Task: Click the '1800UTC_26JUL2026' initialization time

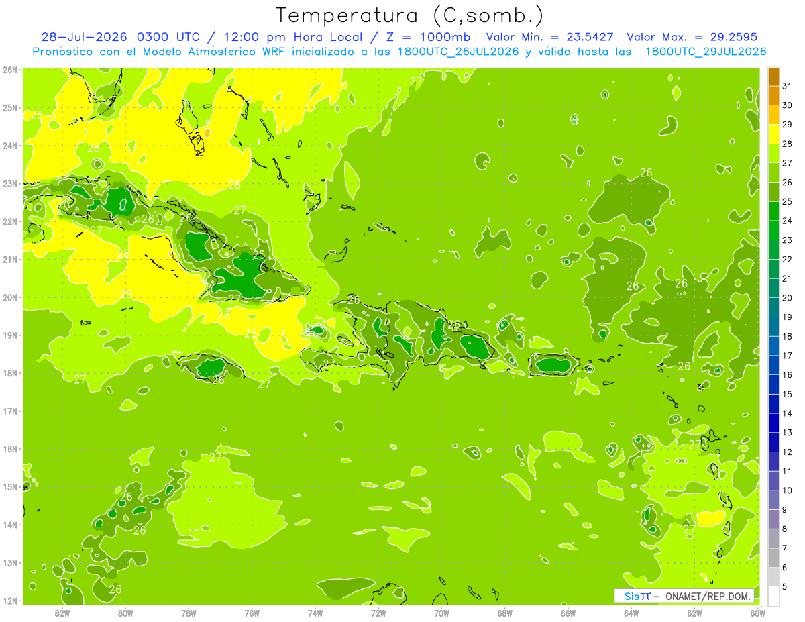Action: pyautogui.click(x=460, y=52)
